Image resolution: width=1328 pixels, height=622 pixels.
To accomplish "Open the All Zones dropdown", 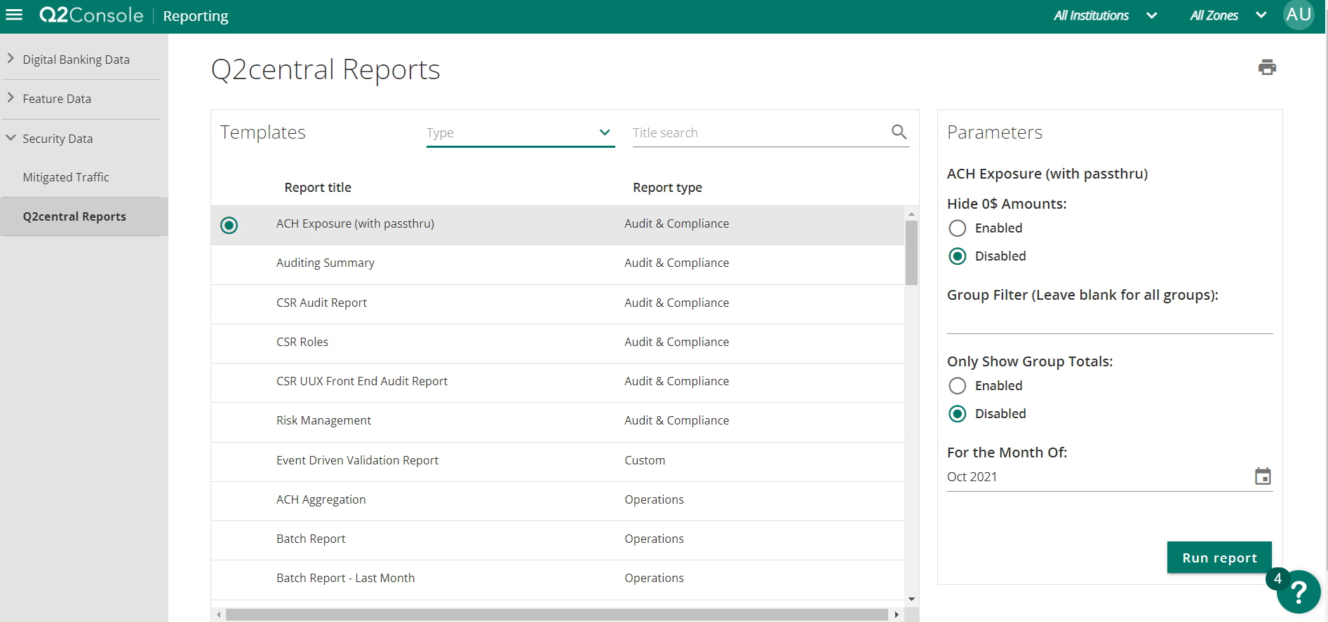I will pyautogui.click(x=1228, y=15).
